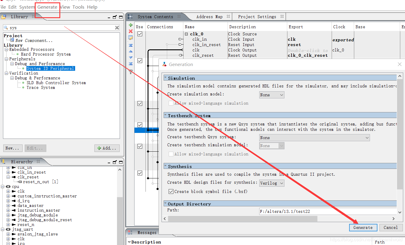Click the New... button in Library
Image resolution: width=405 pixels, height=245 pixels.
coord(12,148)
